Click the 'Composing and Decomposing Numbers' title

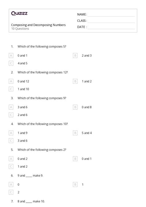38,25
